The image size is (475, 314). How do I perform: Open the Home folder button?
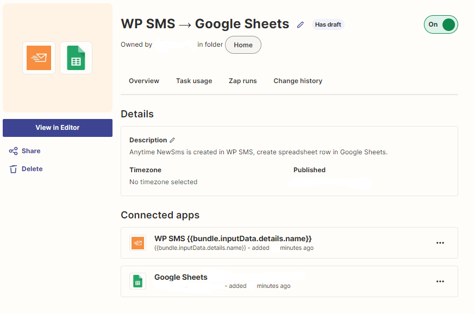(x=243, y=45)
